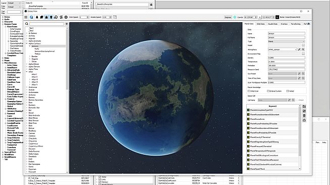The image size is (330, 185).
Task: Click the star icon in the toolbar
Action: (46, 17)
